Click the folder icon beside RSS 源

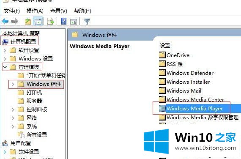click(x=162, y=64)
